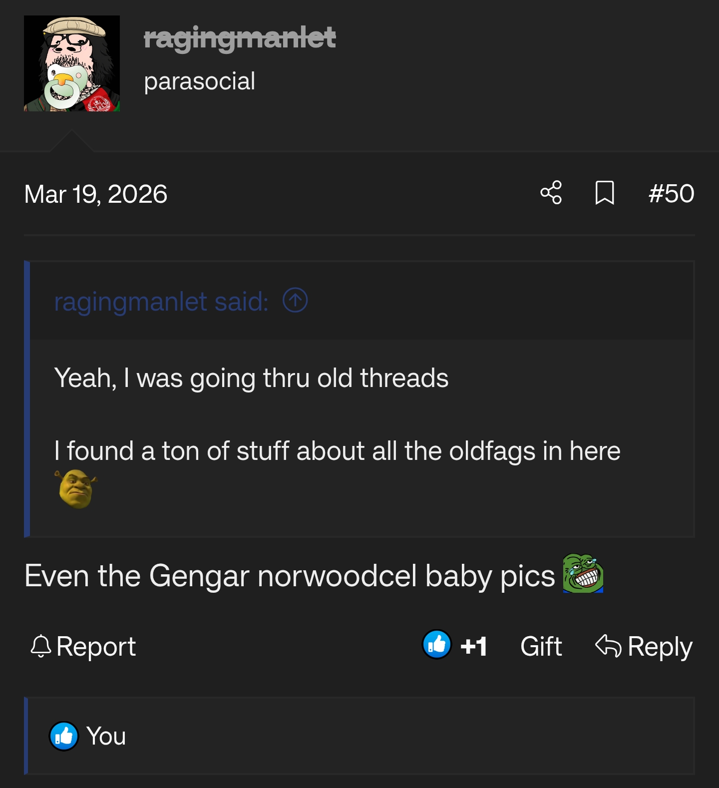View the +1 reactions count
The height and width of the screenshot is (788, 719).
point(473,646)
